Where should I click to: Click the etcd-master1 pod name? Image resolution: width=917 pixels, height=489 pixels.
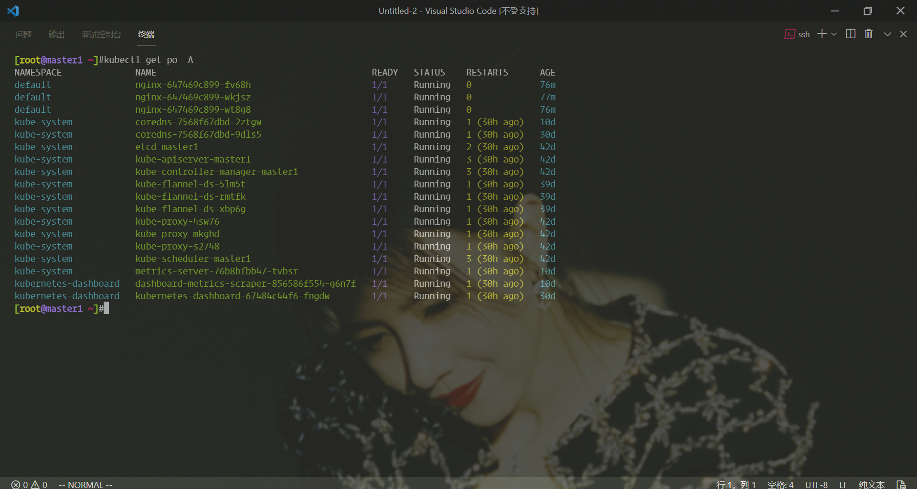pyautogui.click(x=167, y=147)
